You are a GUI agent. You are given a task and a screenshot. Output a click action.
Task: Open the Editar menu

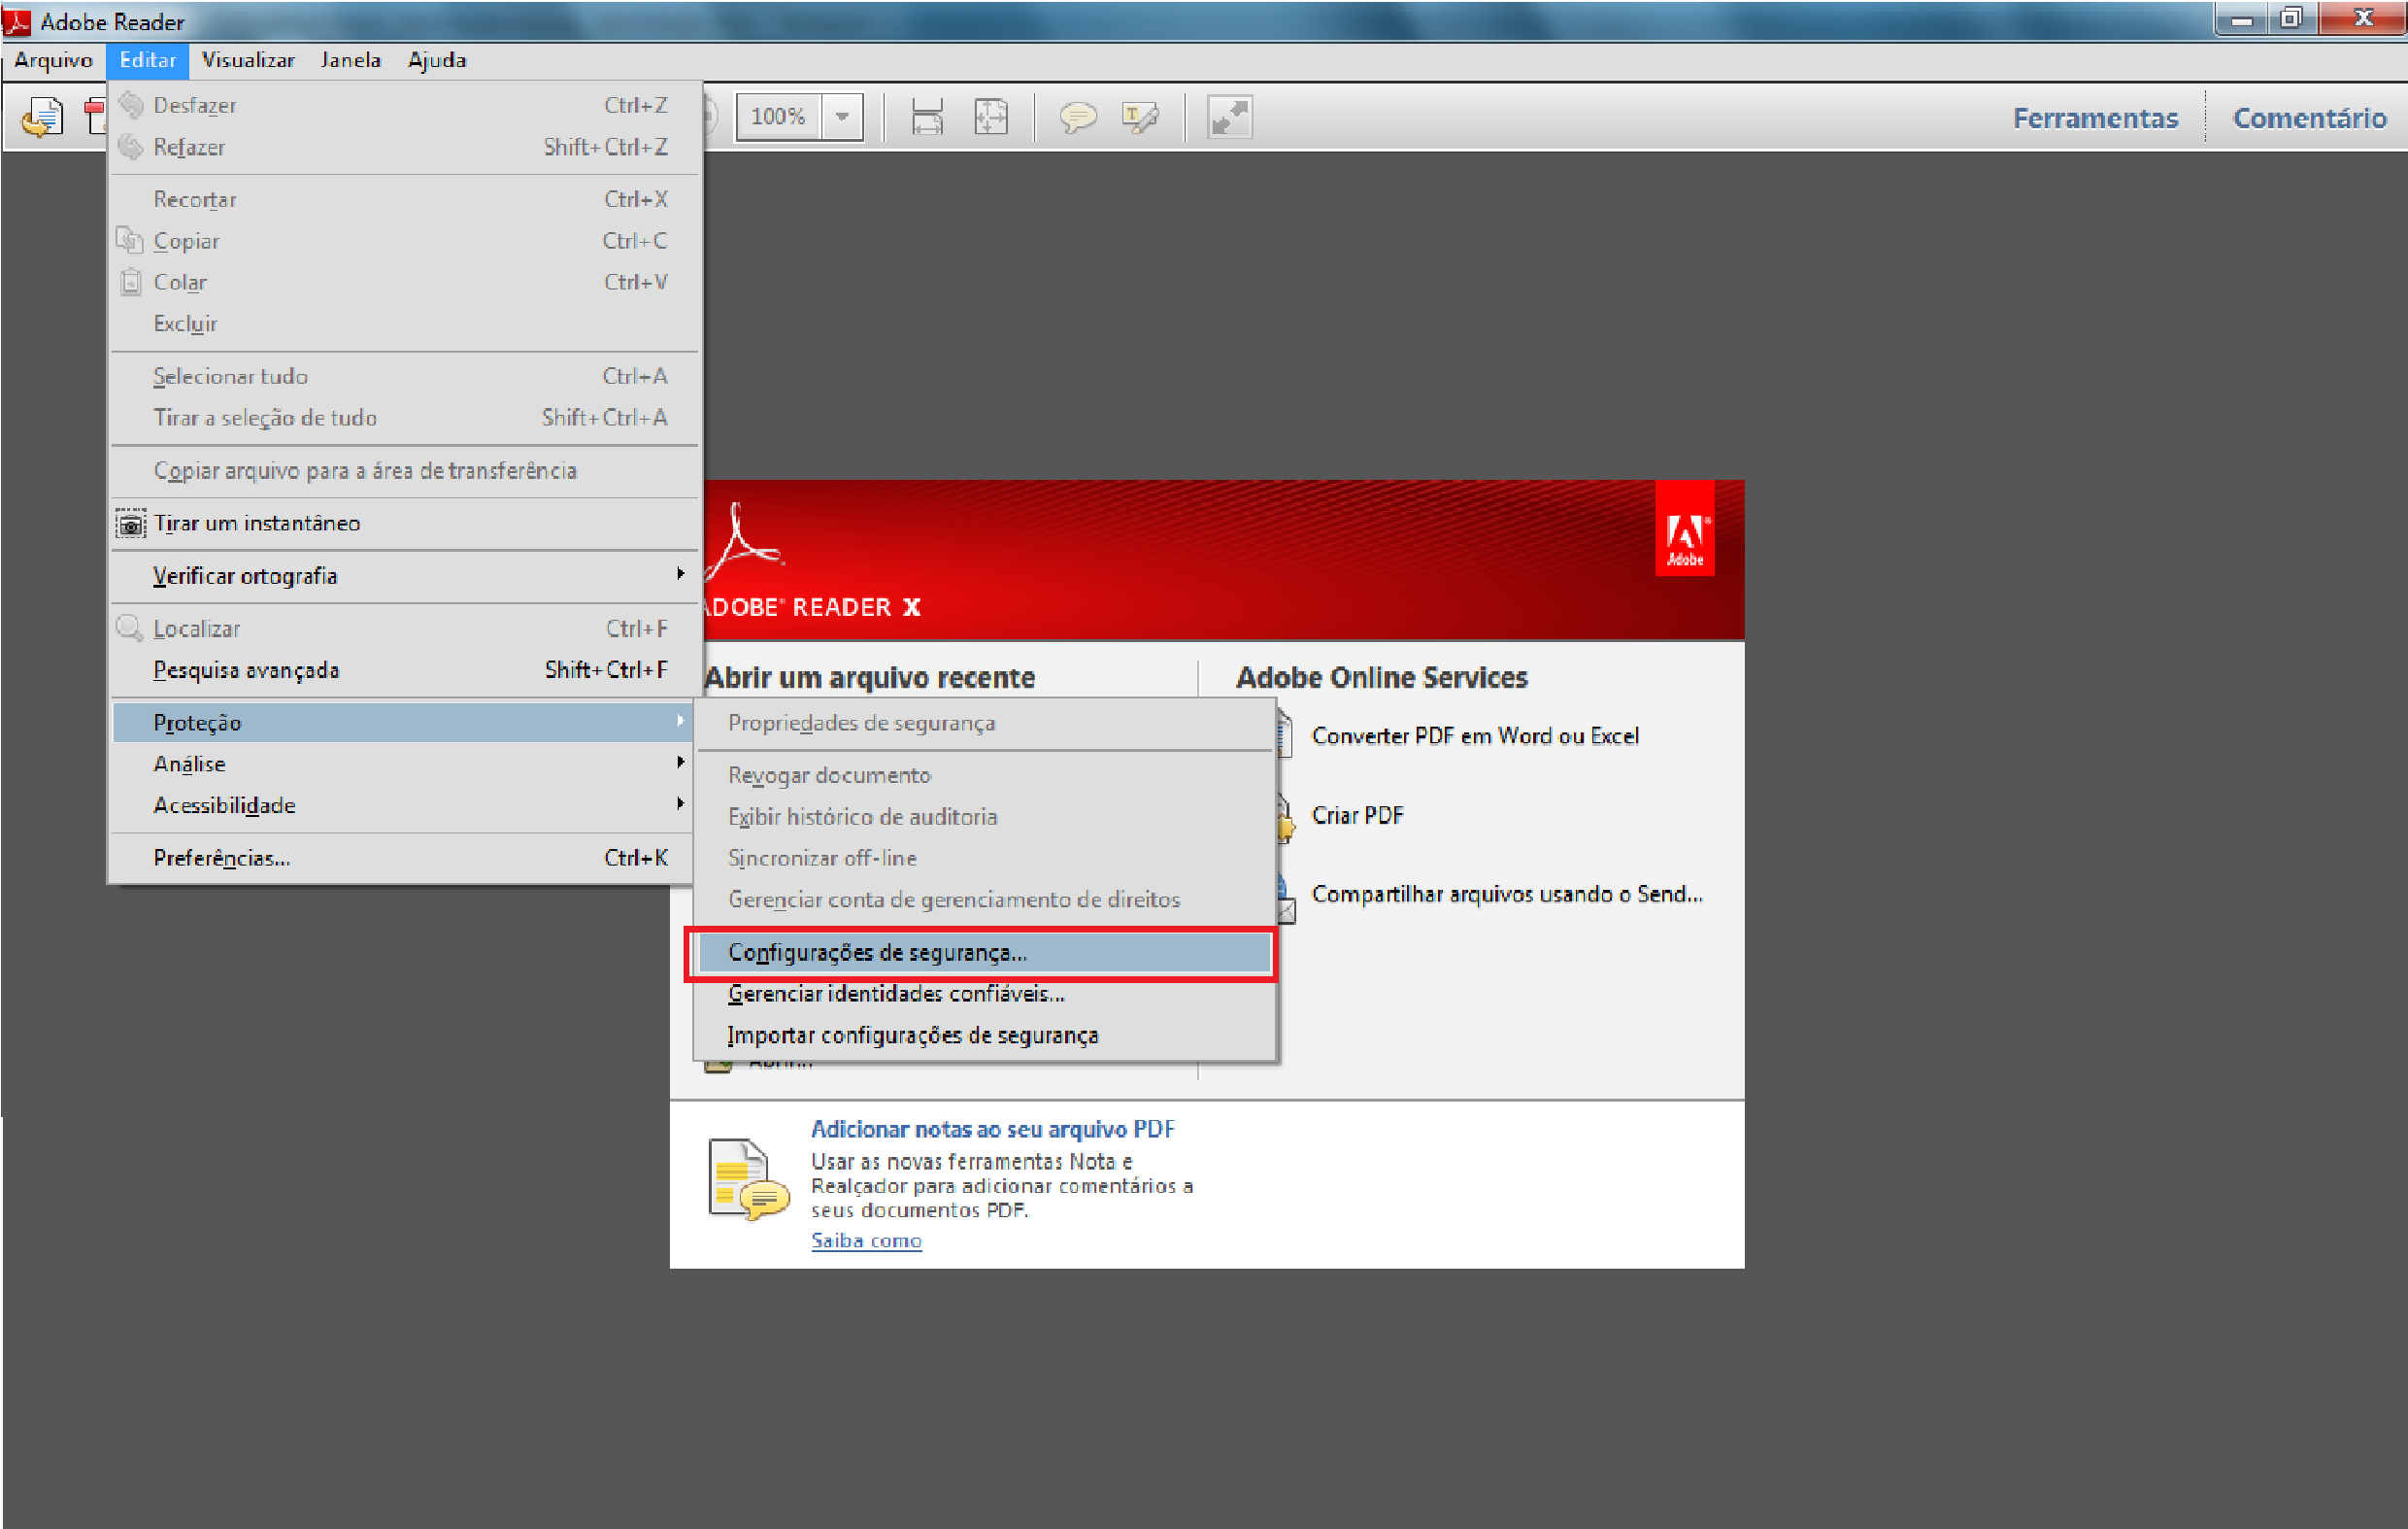pos(148,60)
